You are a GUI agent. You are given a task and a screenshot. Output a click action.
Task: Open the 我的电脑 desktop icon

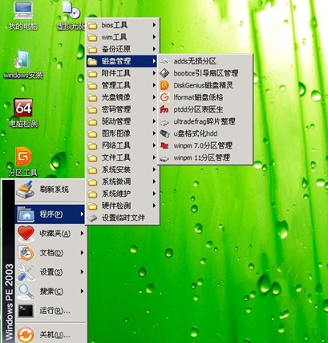[x=23, y=14]
